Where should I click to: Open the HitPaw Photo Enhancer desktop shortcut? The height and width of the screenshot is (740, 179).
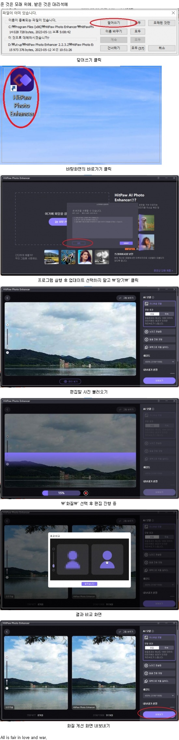point(22,93)
